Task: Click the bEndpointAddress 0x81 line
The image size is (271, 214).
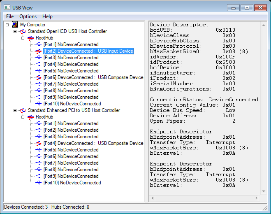Action: (x=192, y=137)
